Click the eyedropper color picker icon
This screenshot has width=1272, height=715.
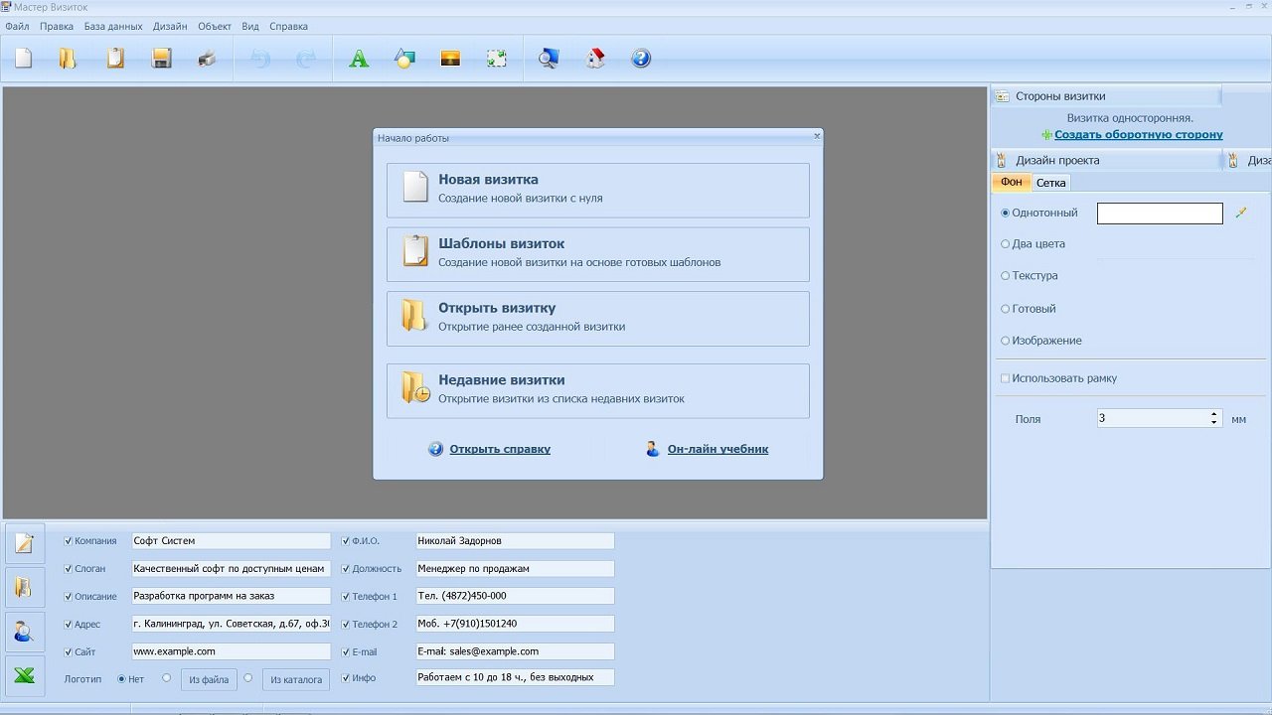click(x=1240, y=214)
